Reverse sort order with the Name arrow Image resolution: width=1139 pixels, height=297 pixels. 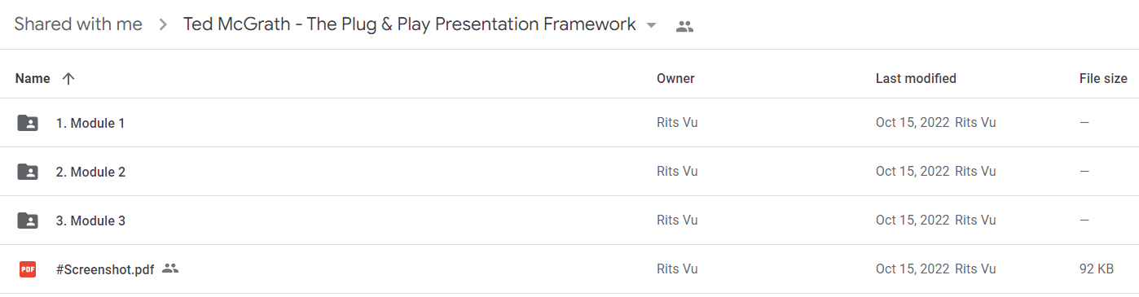click(68, 79)
